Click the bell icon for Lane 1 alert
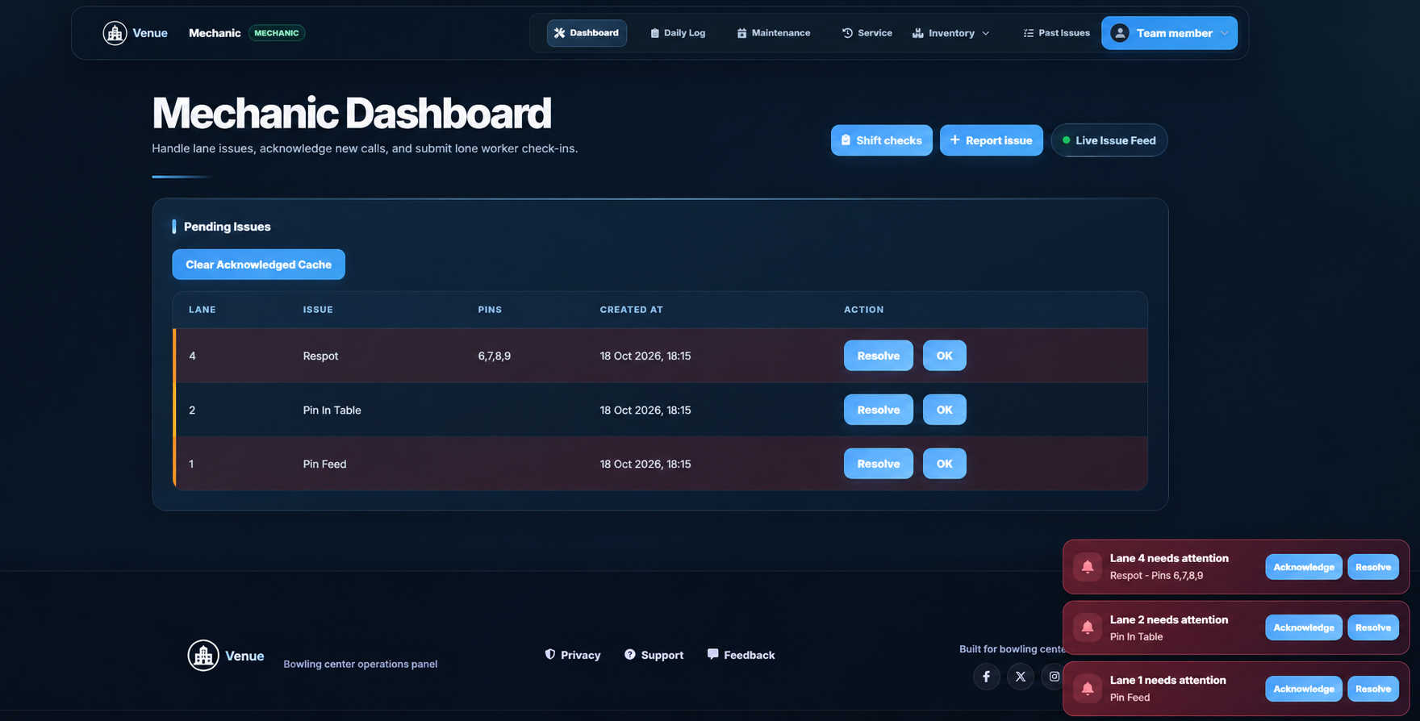 point(1088,689)
